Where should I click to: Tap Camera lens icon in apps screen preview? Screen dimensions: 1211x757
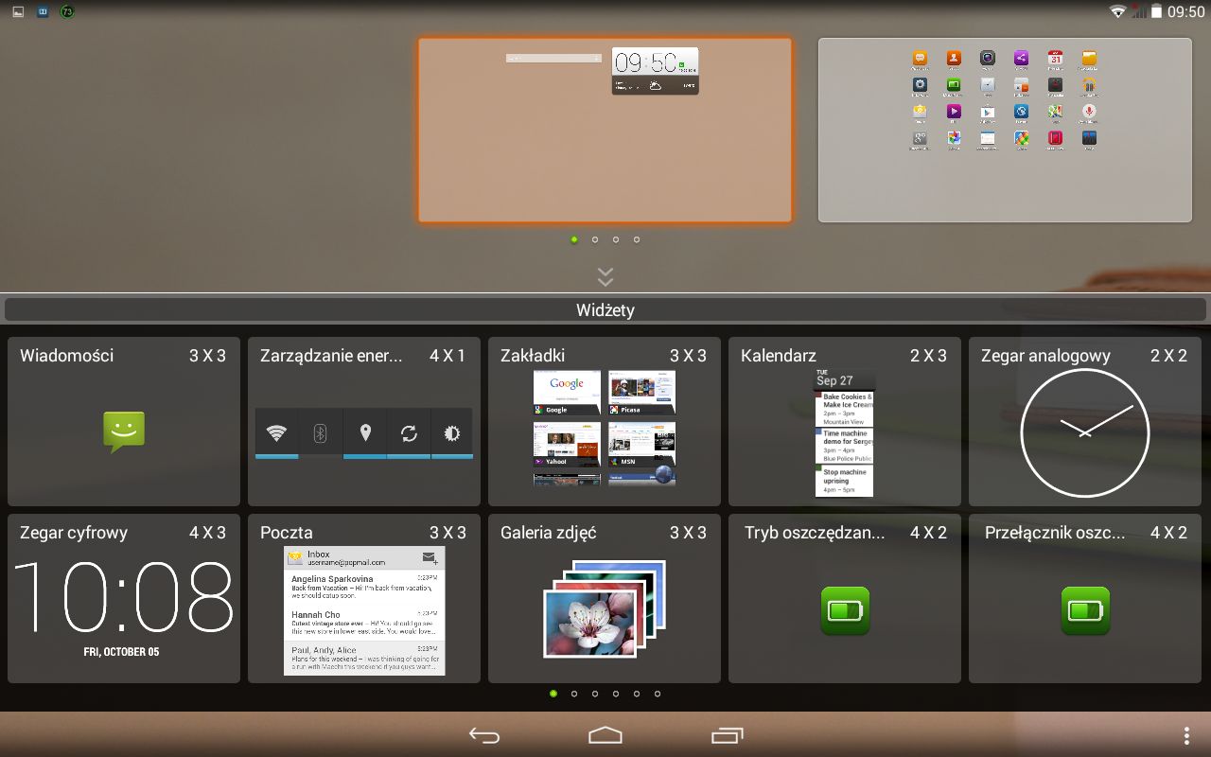coord(987,59)
